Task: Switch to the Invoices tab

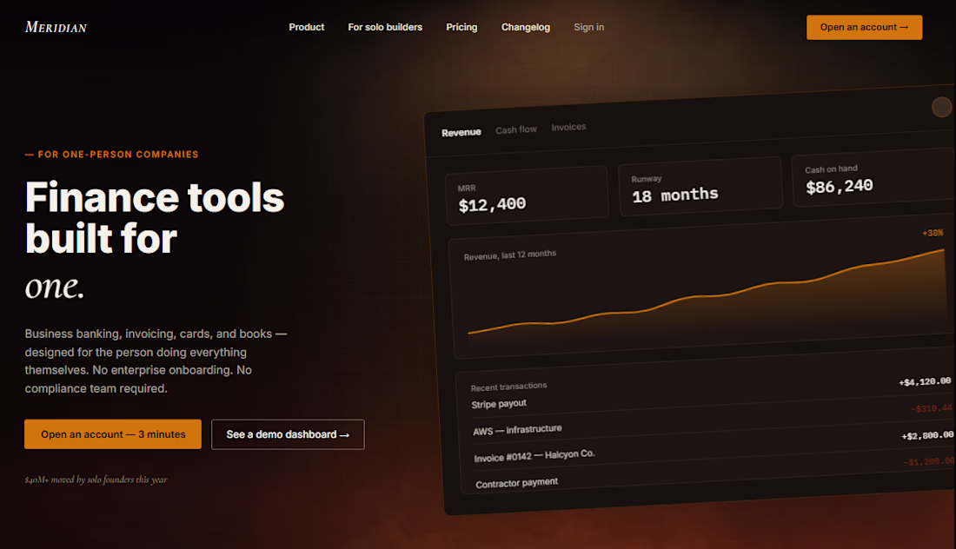Action: [x=568, y=127]
